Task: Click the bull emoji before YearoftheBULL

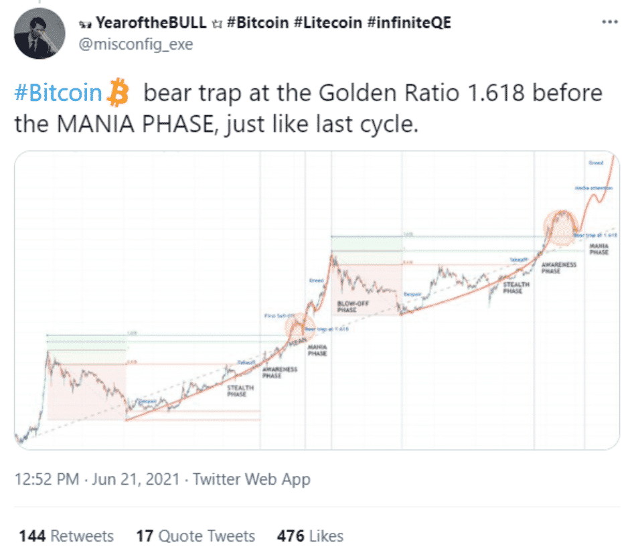Action: point(85,24)
